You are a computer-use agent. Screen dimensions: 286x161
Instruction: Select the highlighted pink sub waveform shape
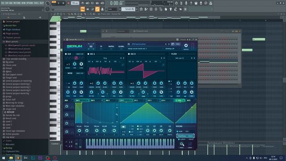click(76, 58)
